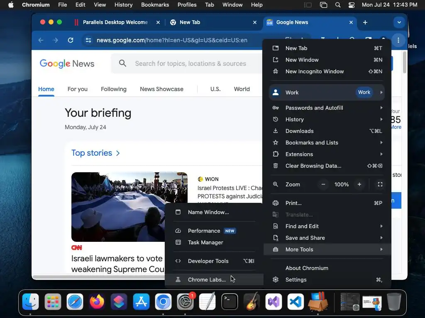
Task: Open Trash in the dock
Action: click(394, 301)
